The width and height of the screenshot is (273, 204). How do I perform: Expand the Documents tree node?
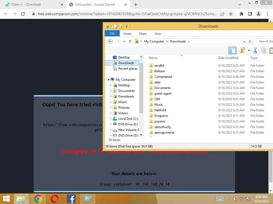[111, 91]
